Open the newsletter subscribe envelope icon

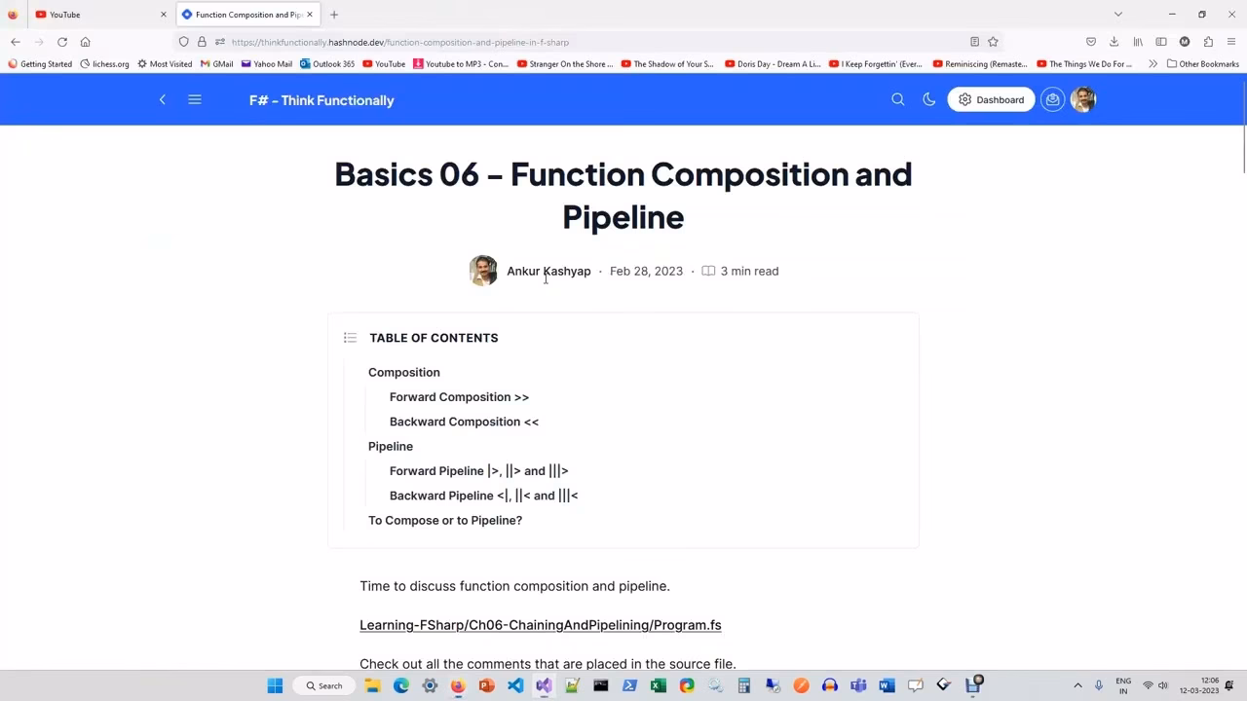(x=1052, y=98)
